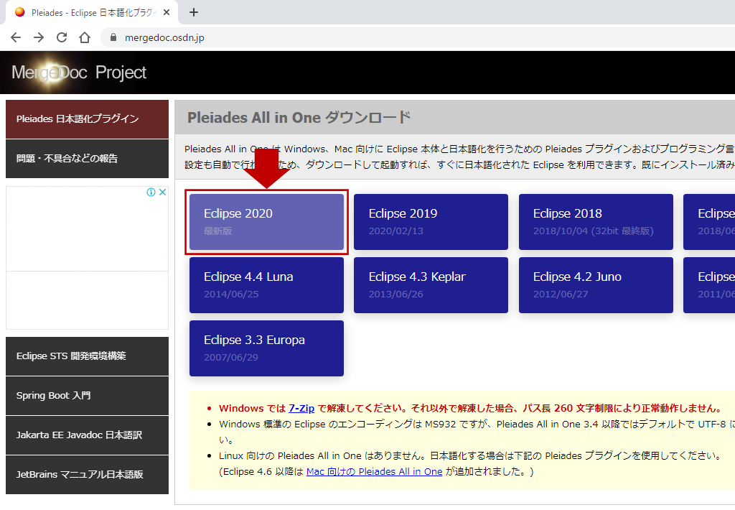Select the Eclipse 4.2 Juno tile

(x=596, y=284)
